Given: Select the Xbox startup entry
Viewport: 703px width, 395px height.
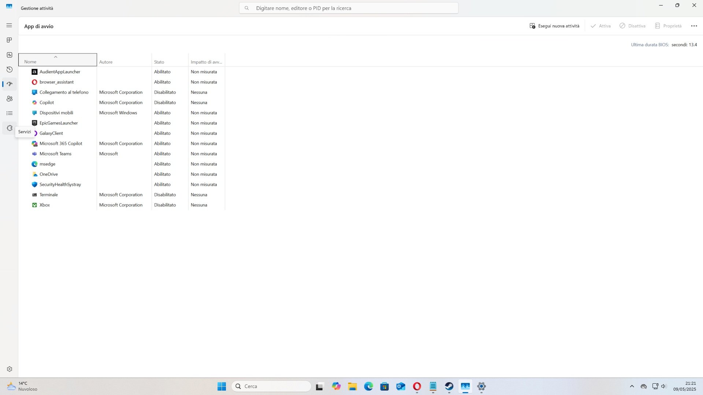Looking at the screenshot, I should point(45,205).
